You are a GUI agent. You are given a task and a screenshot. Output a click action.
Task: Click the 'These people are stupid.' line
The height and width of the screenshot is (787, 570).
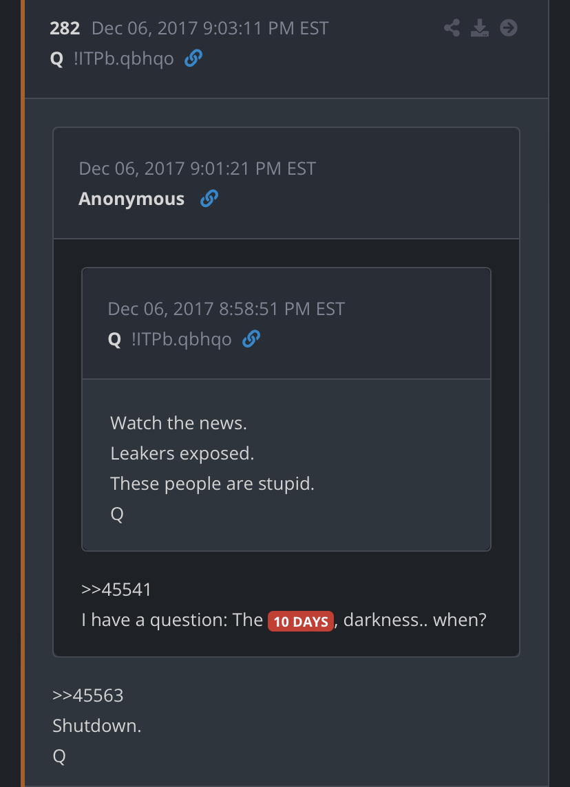click(213, 484)
